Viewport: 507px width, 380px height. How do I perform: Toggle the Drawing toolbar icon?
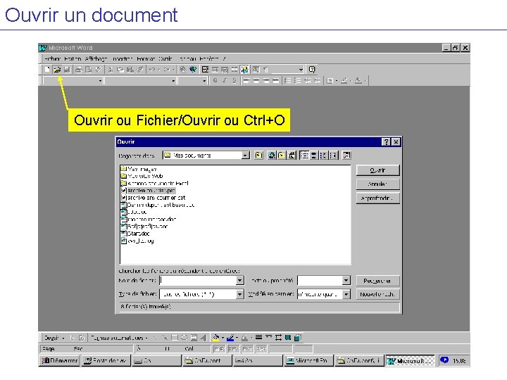(x=244, y=70)
